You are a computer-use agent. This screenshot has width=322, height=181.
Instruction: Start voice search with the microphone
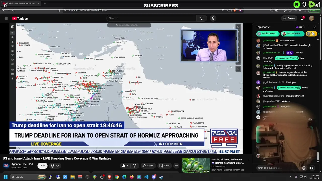pos(213,18)
